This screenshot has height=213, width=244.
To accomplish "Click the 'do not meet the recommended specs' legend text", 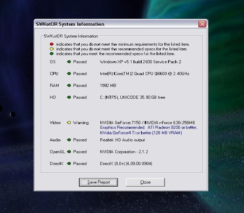I will pyautogui.click(x=122, y=49).
